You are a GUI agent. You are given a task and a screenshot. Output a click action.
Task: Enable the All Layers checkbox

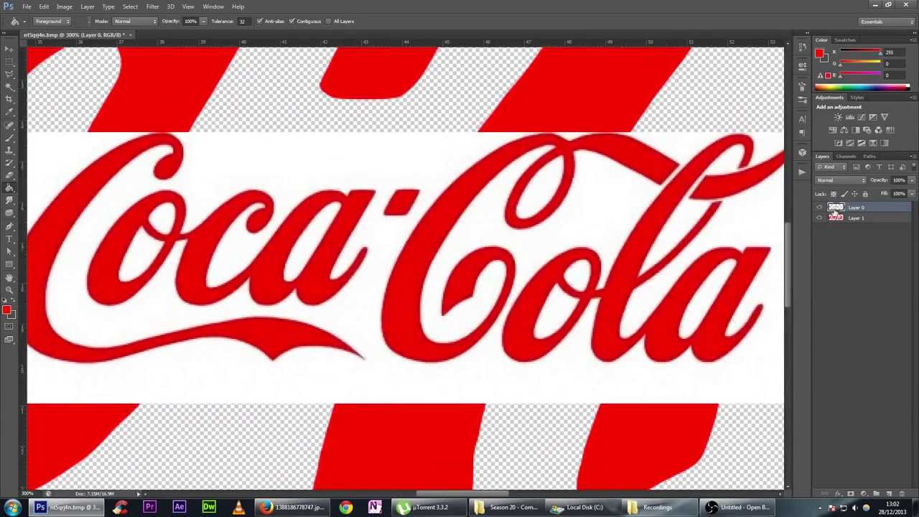click(328, 22)
